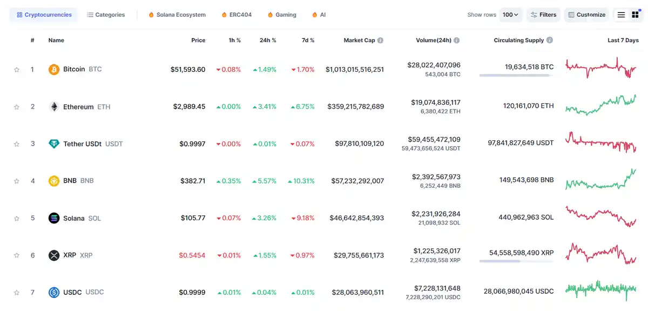The height and width of the screenshot is (311, 648).
Task: Click the Solana logo icon
Action: 54,218
